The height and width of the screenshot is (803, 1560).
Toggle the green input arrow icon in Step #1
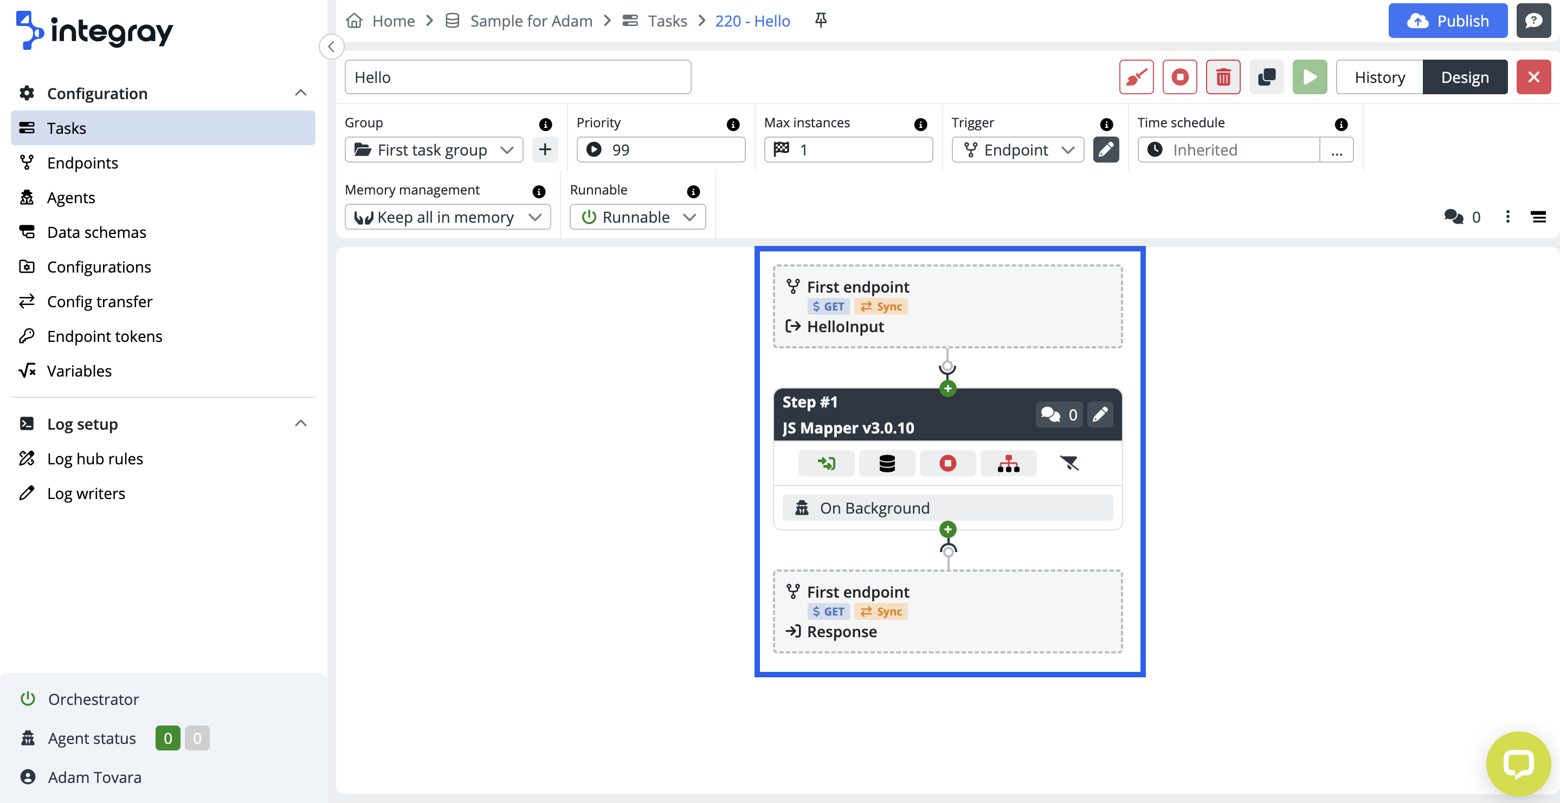pyautogui.click(x=826, y=463)
